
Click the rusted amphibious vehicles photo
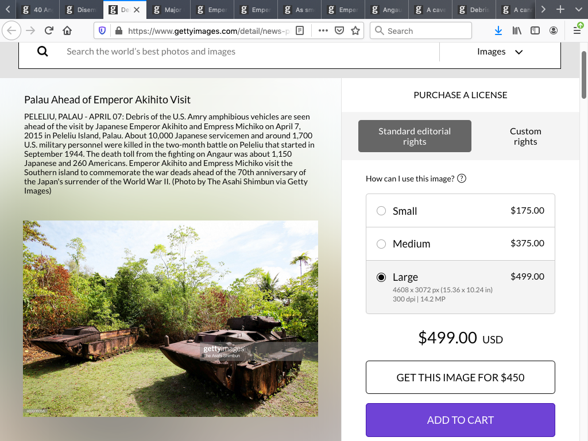(x=171, y=318)
